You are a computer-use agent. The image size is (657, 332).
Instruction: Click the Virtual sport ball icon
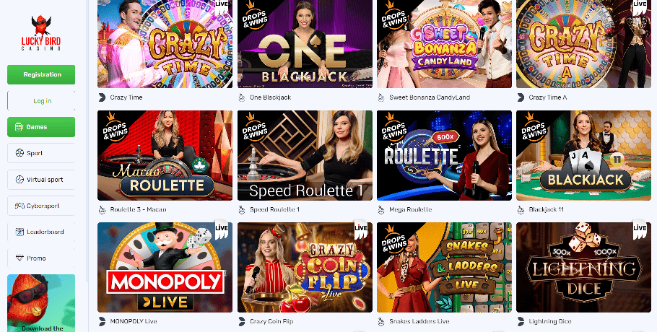click(x=19, y=180)
